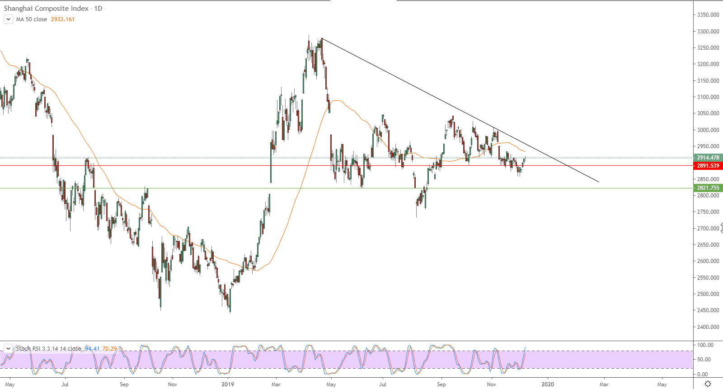Image resolution: width=723 pixels, height=389 pixels.
Task: Select the black descending trendline
Action: [460, 110]
